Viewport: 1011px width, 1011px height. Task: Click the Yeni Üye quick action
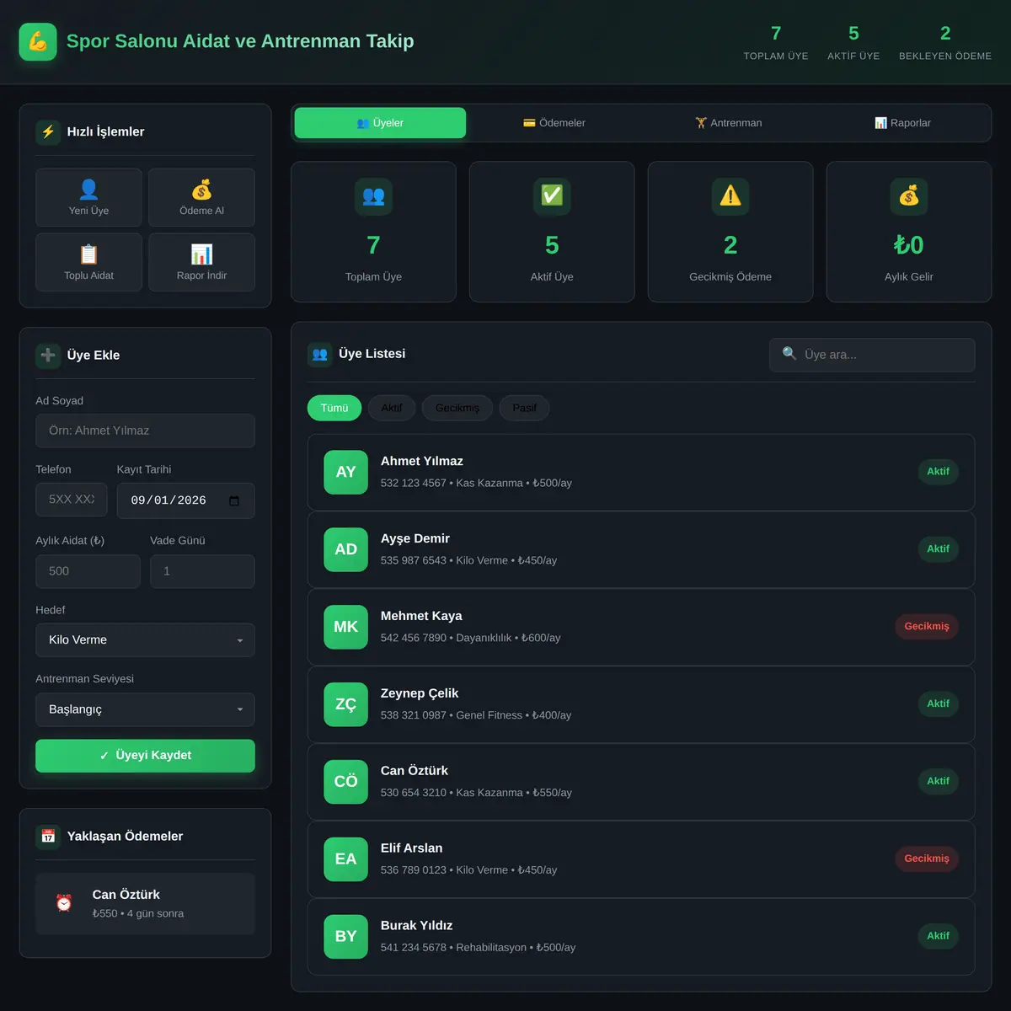point(88,198)
